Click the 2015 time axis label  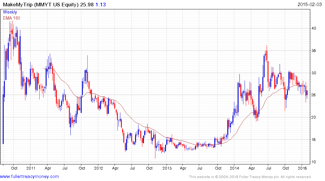pyautogui.click(x=302, y=168)
